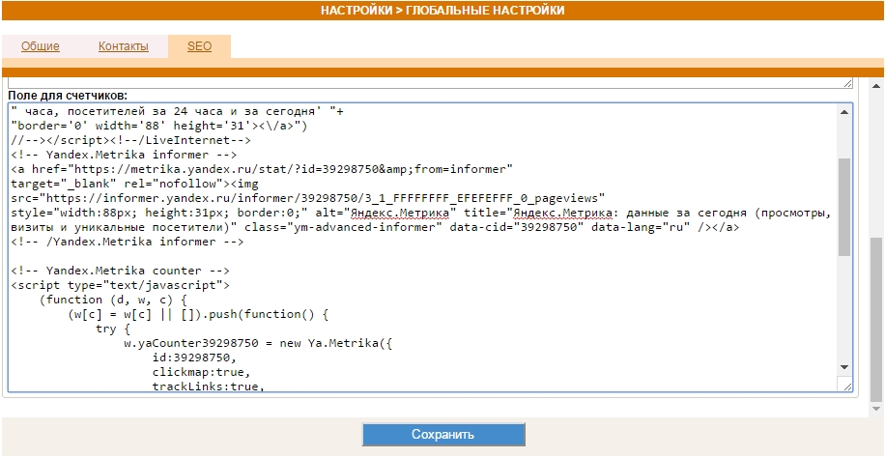This screenshot has height=458, width=885.
Task: Click the 'try {' line
Action: pyautogui.click(x=113, y=329)
